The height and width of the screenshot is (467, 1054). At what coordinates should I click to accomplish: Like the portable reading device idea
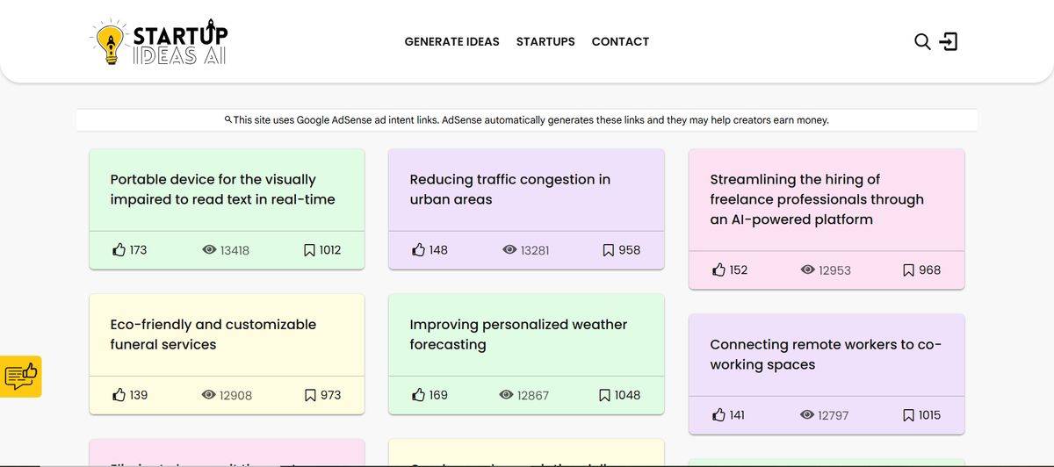[x=119, y=250]
